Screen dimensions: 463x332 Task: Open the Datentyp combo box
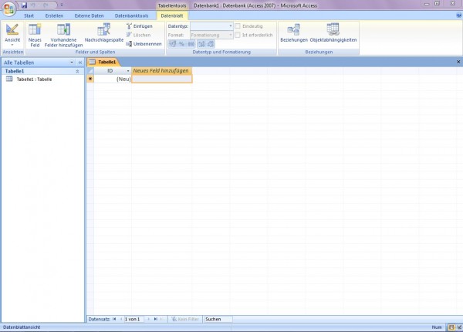tap(211, 26)
